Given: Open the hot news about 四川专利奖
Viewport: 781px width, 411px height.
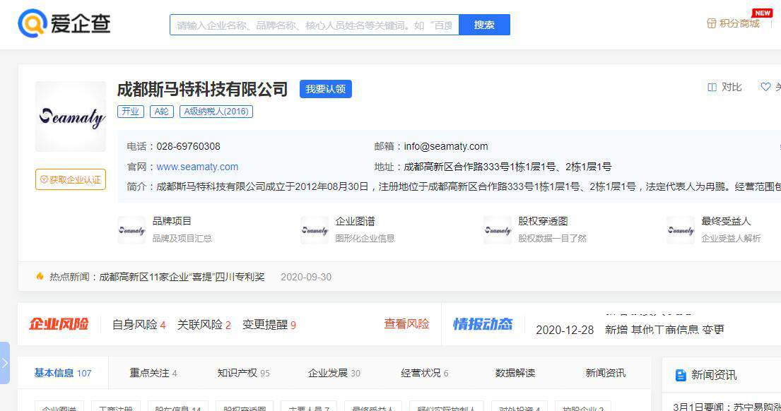Looking at the screenshot, I should [x=182, y=277].
